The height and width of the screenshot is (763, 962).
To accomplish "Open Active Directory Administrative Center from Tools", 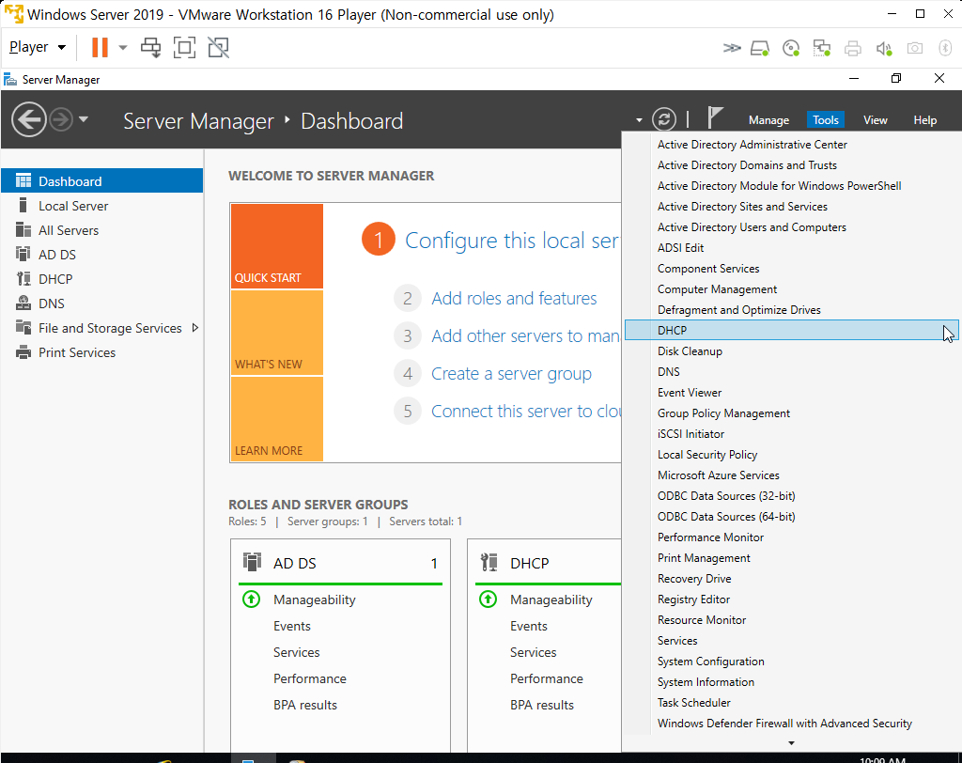I will [x=791, y=145].
